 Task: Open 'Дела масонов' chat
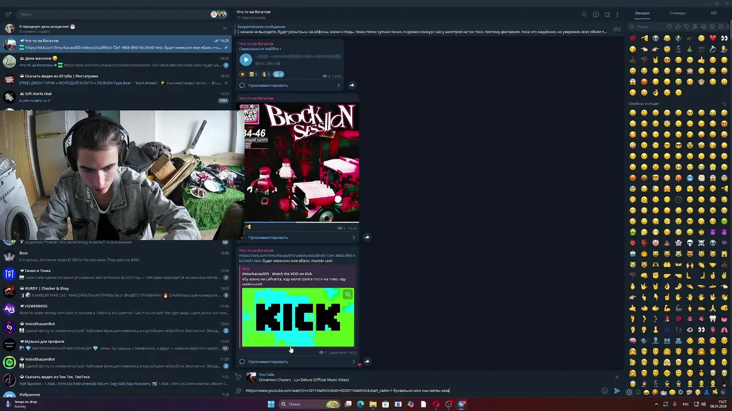tap(116, 62)
